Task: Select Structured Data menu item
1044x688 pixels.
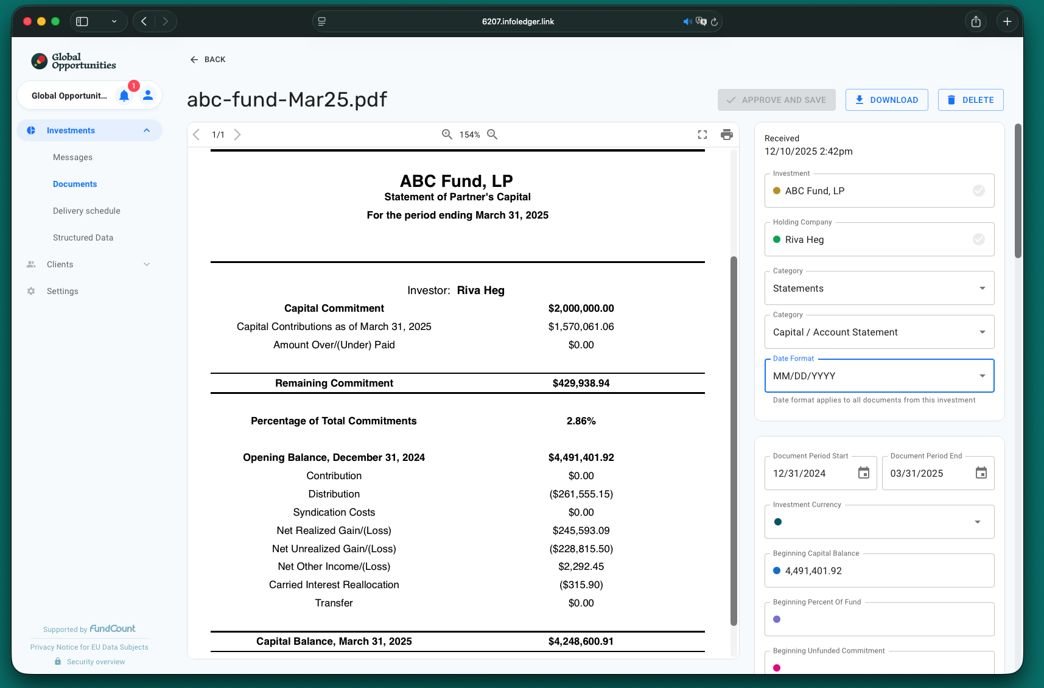Action: click(83, 237)
